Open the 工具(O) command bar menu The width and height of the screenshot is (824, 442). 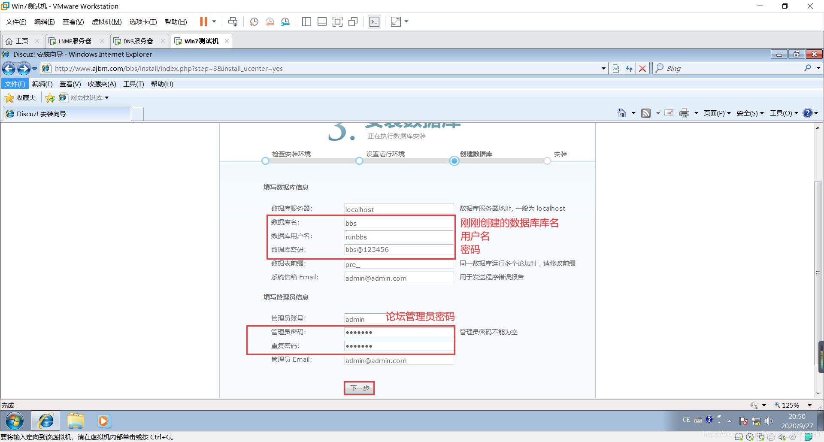click(x=784, y=113)
